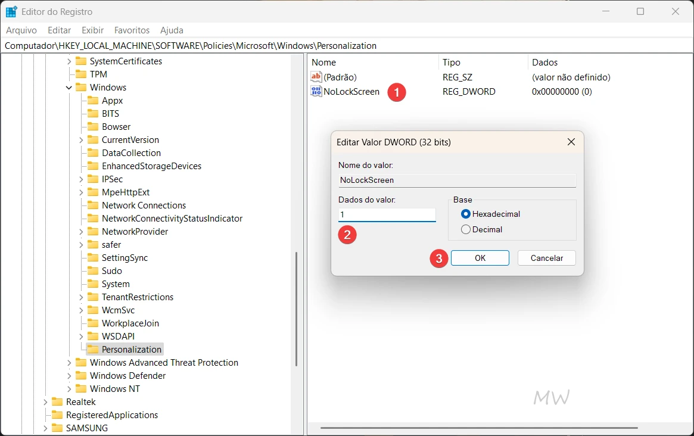Expand the Windows NT node
Screen dimensions: 694x436
click(69, 388)
